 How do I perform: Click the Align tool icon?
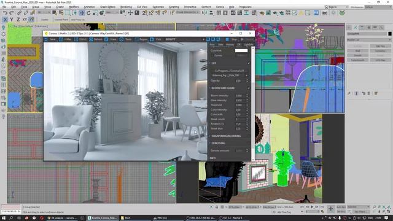tap(211, 13)
